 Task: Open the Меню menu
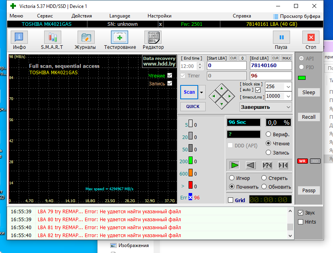(16, 16)
